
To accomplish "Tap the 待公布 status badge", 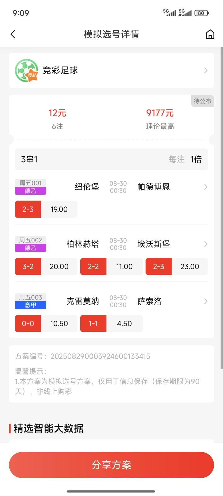I will pos(203,101).
